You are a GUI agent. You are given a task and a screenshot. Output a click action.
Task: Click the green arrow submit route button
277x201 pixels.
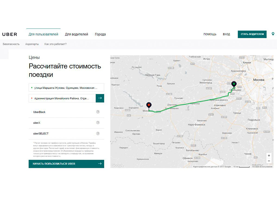click(100, 98)
